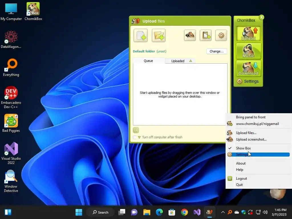Image resolution: width=292 pixels, height=219 pixels.
Task: Expand hidden system tray icons chevron
Action: click(x=223, y=212)
